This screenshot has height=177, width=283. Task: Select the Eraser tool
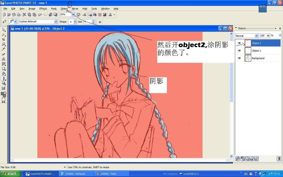coord(4,54)
